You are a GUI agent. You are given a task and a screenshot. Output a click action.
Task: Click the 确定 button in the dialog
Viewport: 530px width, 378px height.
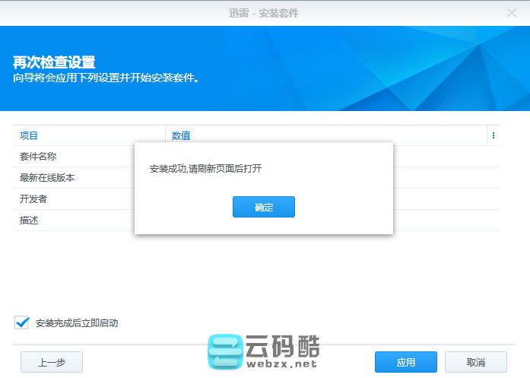[x=263, y=207]
